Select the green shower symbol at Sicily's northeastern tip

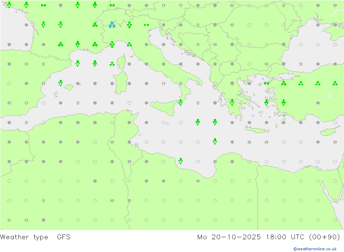[x=181, y=102]
